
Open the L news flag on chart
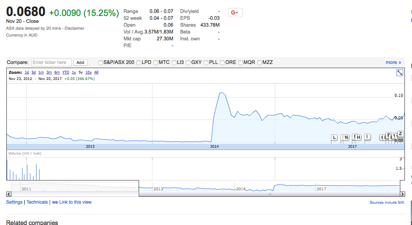[x=334, y=137]
